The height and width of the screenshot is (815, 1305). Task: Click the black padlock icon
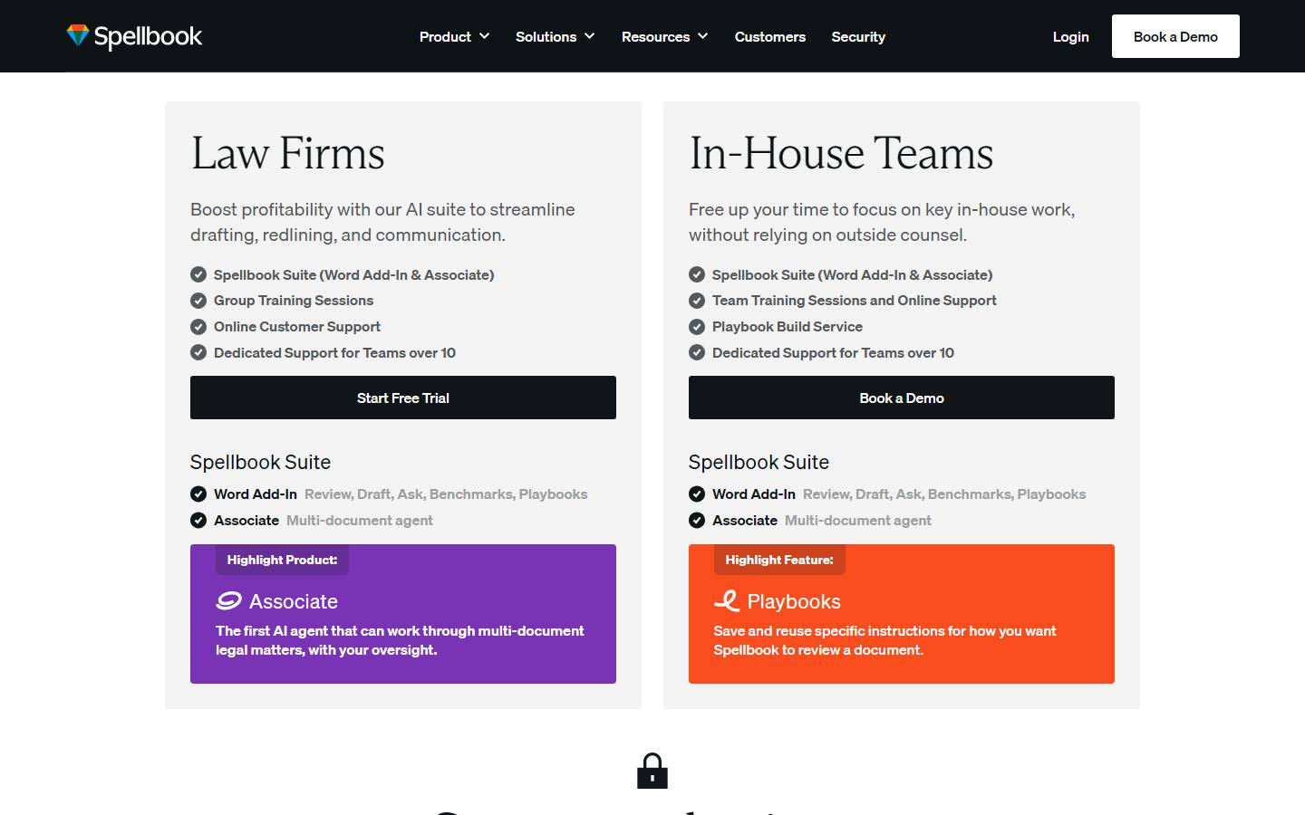[652, 771]
